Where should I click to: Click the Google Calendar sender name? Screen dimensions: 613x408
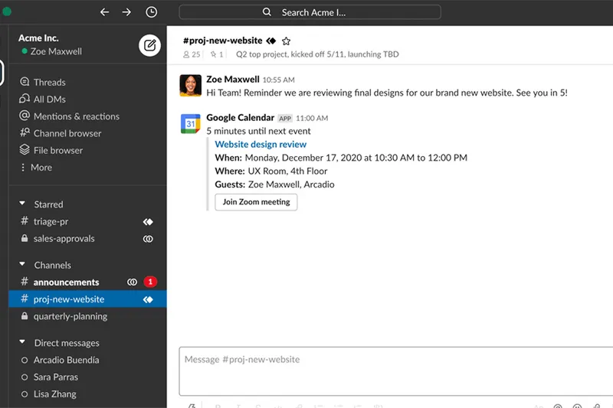(x=240, y=118)
